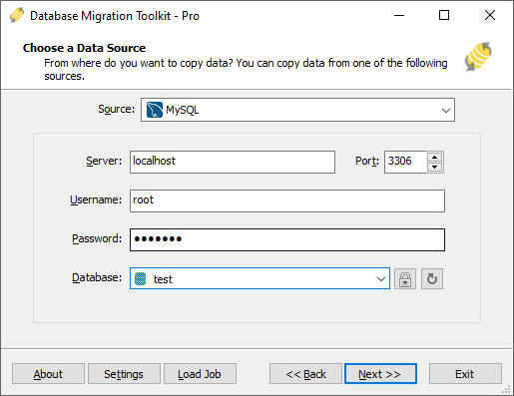Screen dimensions: 514x396
Task: Open Settings
Action: click(x=124, y=374)
